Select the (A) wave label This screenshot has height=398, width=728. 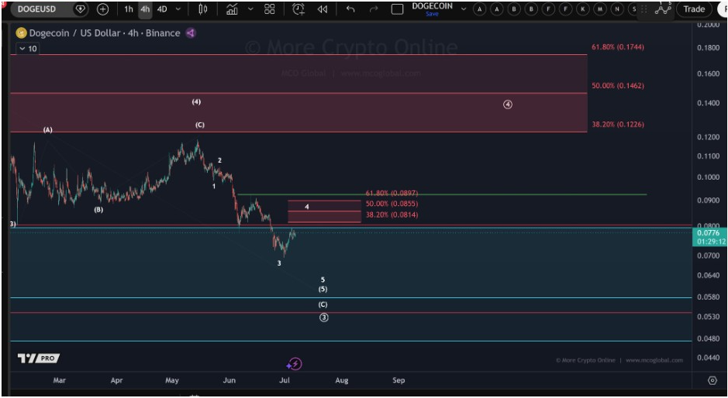pyautogui.click(x=48, y=130)
